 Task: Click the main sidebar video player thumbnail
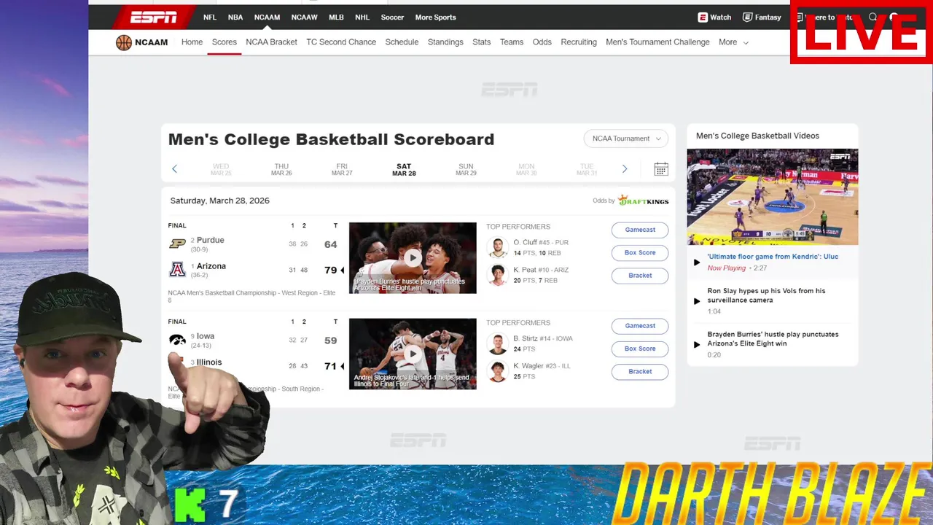[773, 197]
